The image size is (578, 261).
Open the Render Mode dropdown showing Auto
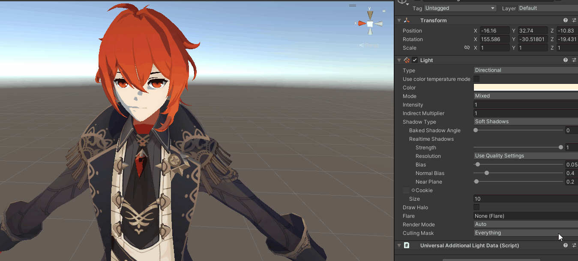click(x=526, y=224)
